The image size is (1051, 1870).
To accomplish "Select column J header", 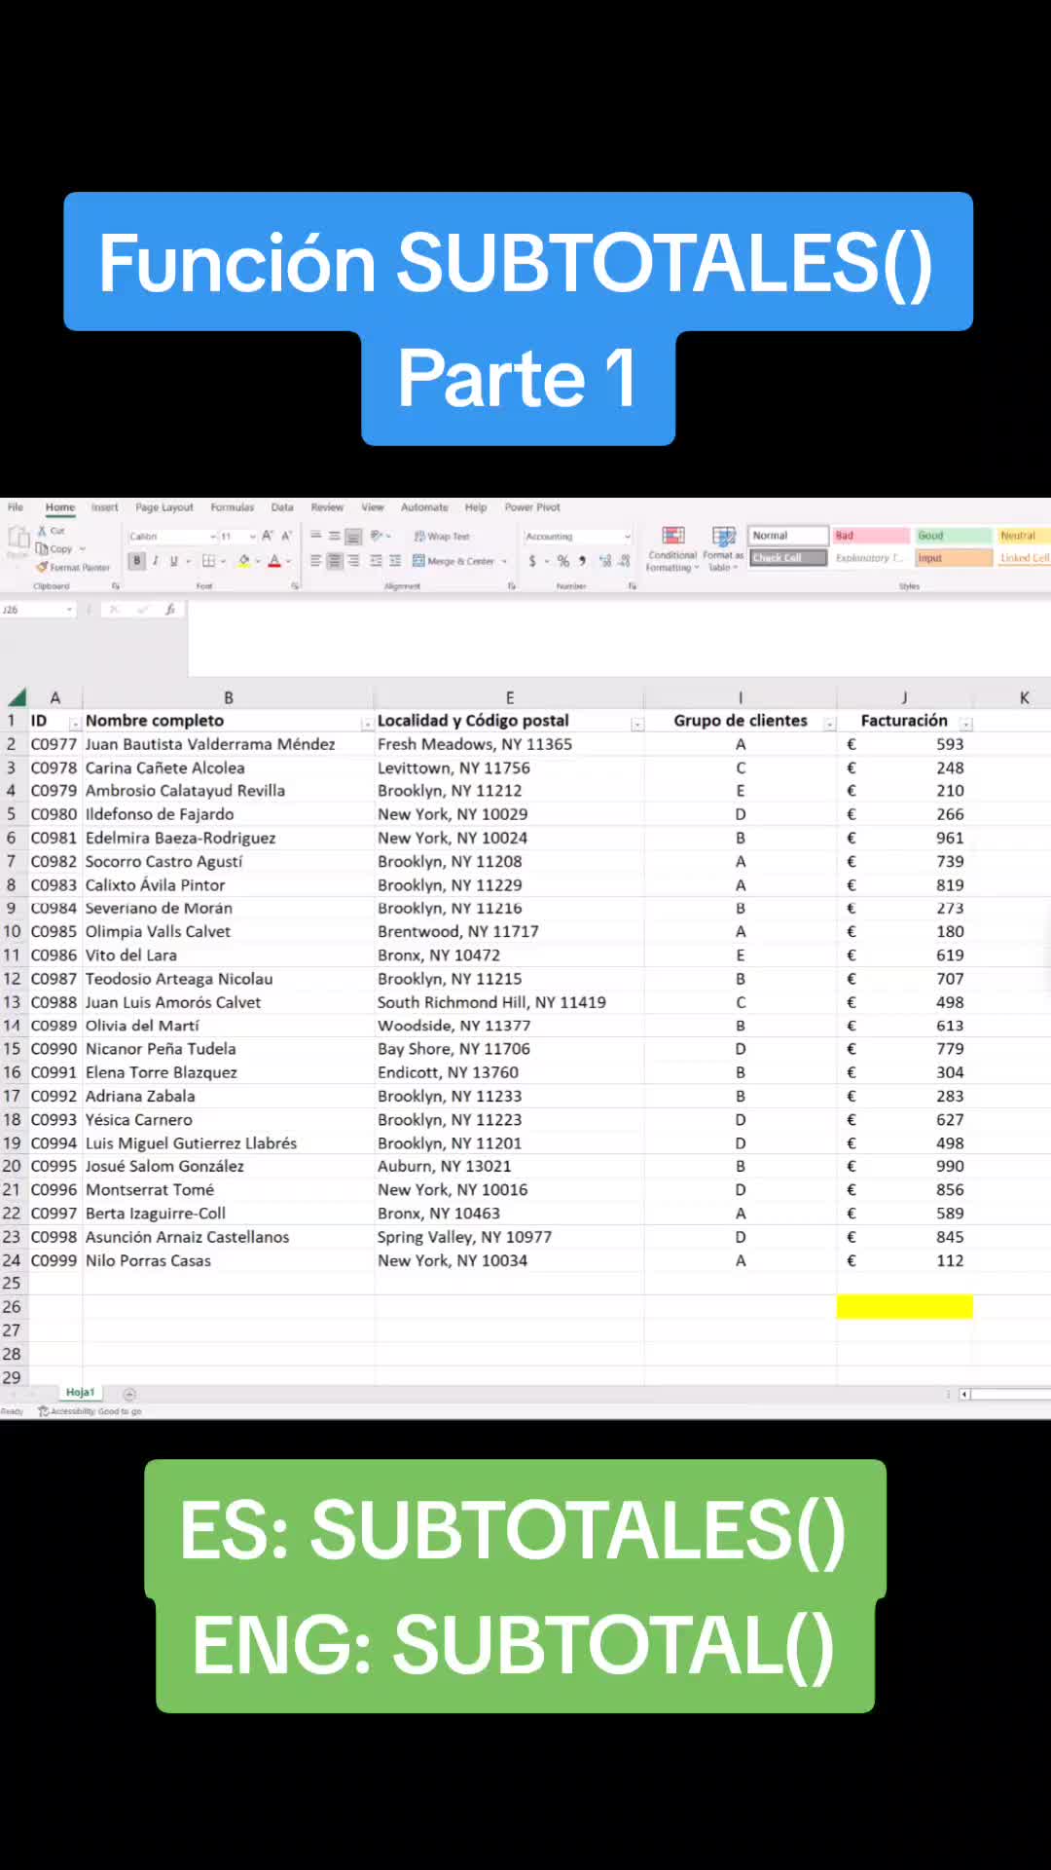I will pyautogui.click(x=904, y=697).
